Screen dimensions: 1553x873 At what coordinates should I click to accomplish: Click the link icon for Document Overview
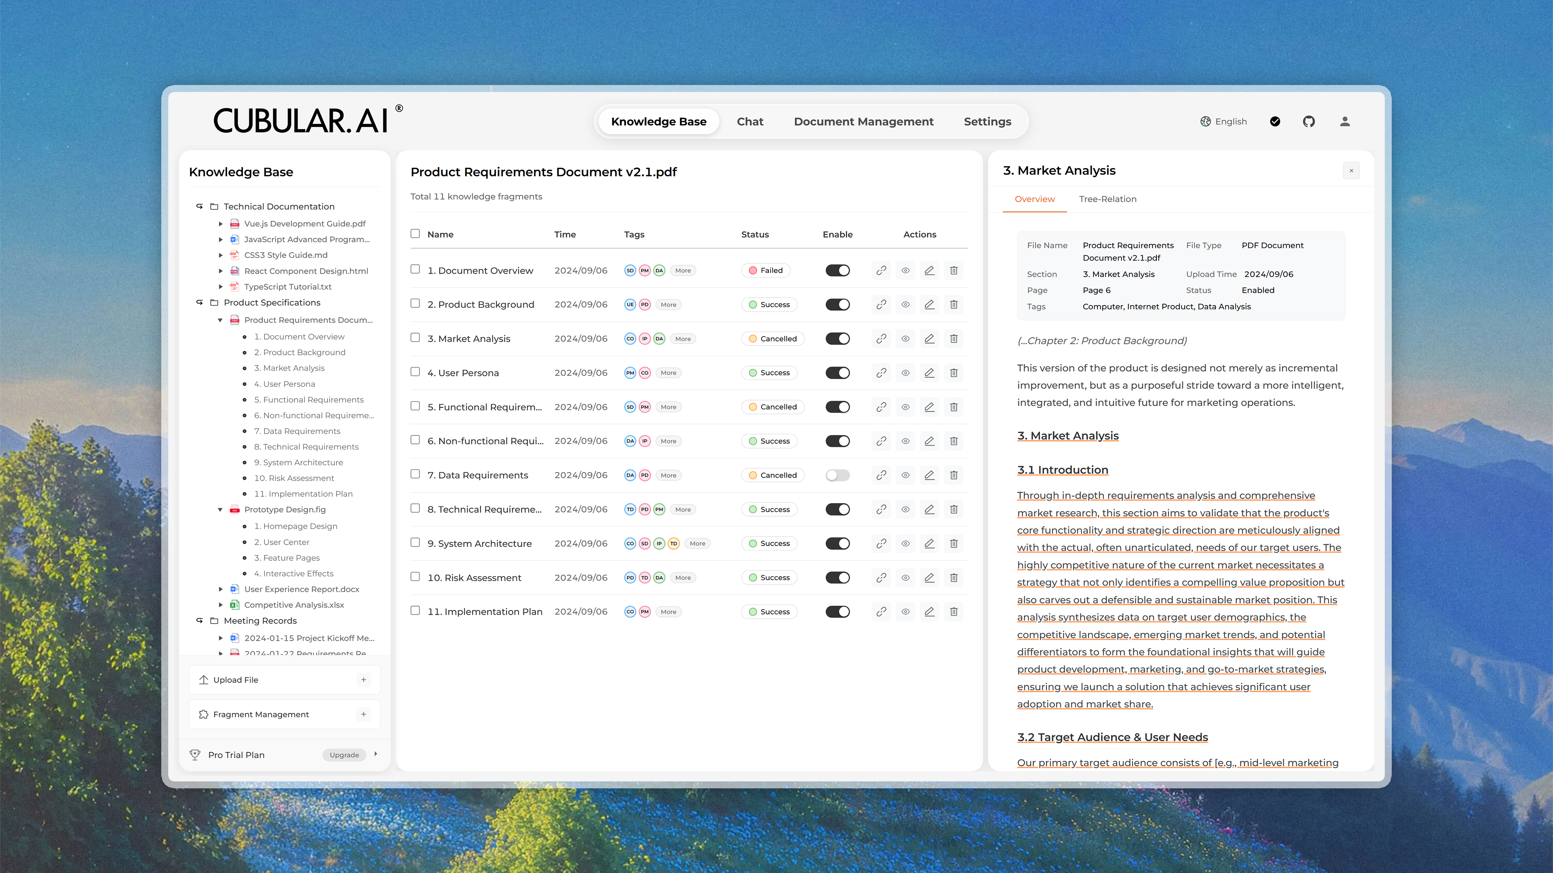pos(881,270)
